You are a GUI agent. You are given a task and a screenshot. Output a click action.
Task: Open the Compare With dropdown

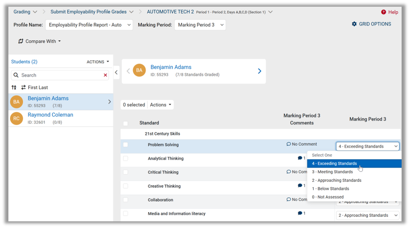click(x=39, y=41)
